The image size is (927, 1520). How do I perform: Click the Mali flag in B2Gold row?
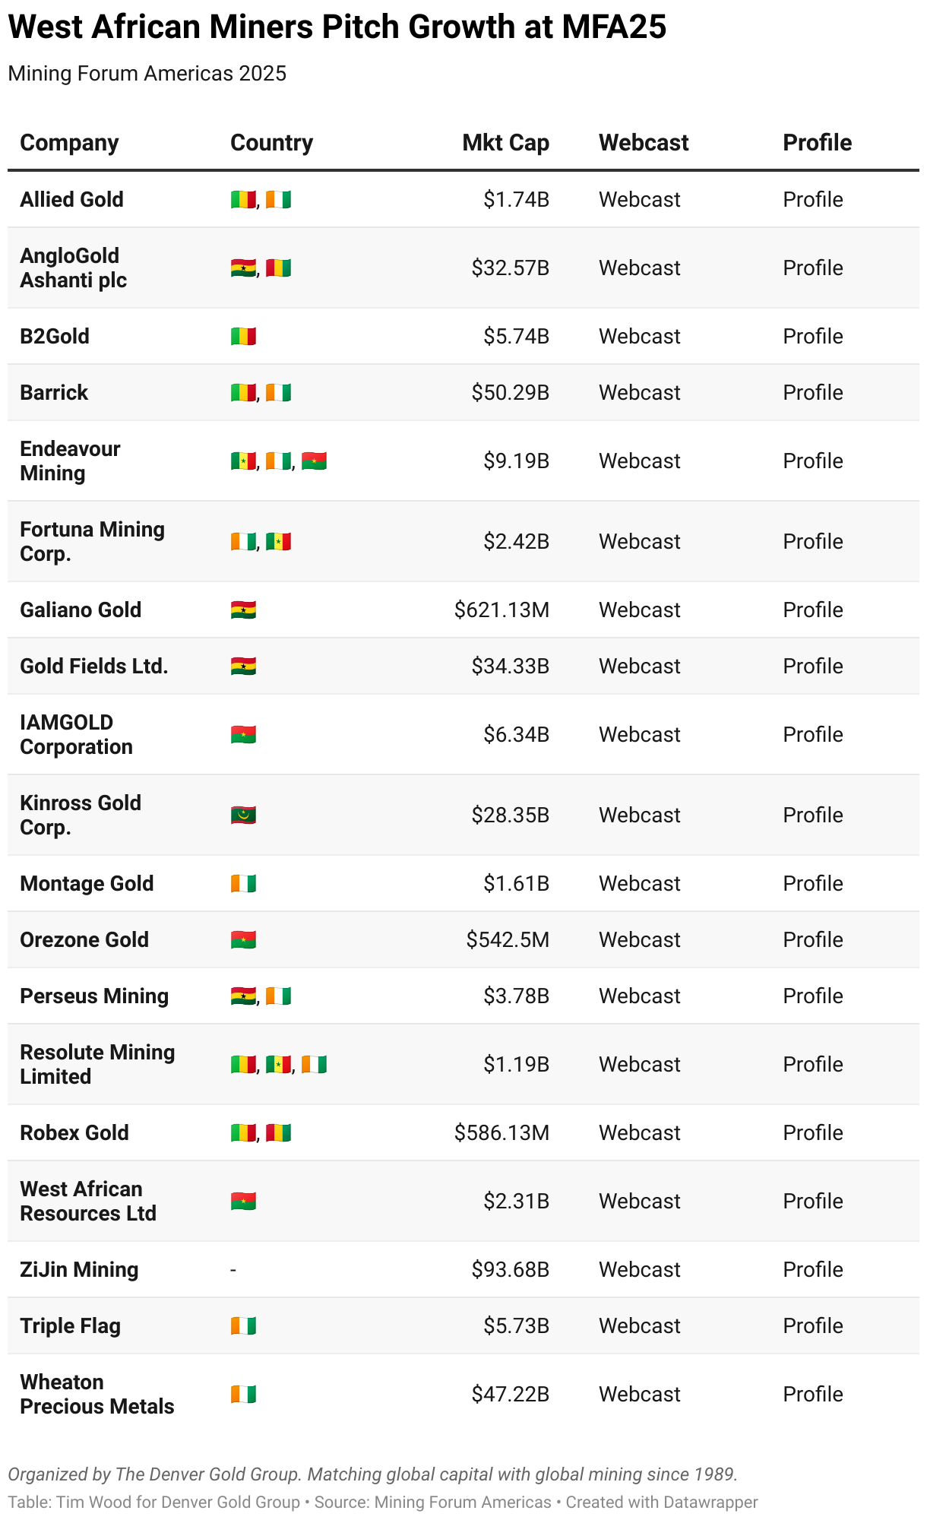tap(243, 337)
